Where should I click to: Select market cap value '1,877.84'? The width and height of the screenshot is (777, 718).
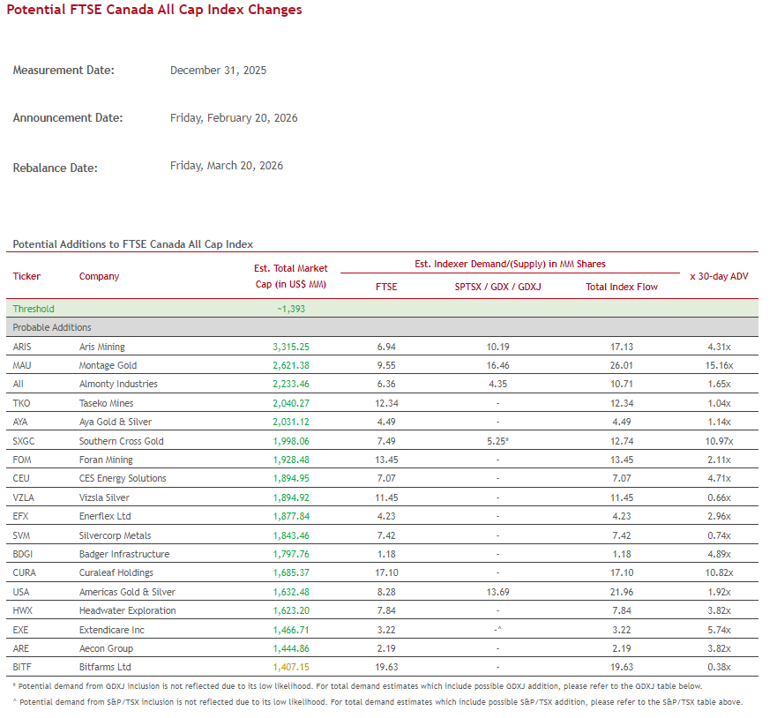291,516
